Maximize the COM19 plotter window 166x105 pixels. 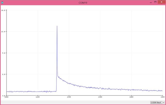(155, 2)
